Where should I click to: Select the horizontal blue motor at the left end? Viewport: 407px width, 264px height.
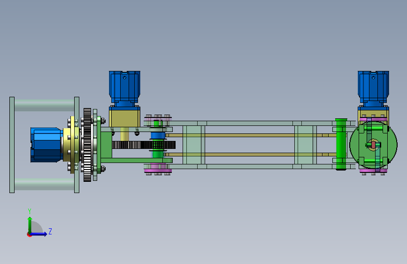pos(46,145)
